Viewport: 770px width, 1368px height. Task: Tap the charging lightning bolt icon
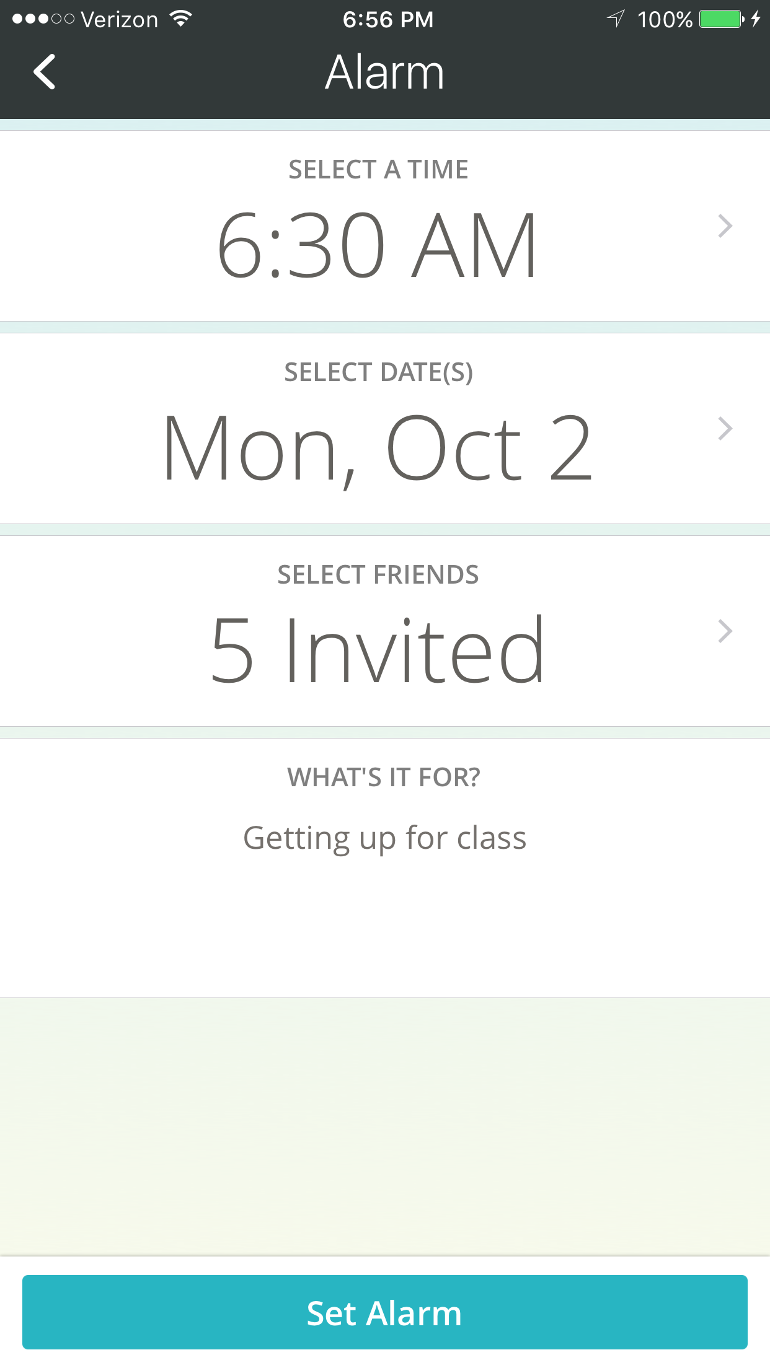tap(756, 19)
